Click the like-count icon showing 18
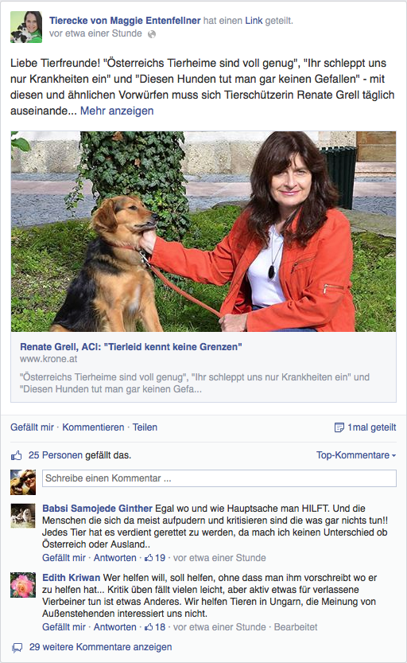 click(149, 627)
